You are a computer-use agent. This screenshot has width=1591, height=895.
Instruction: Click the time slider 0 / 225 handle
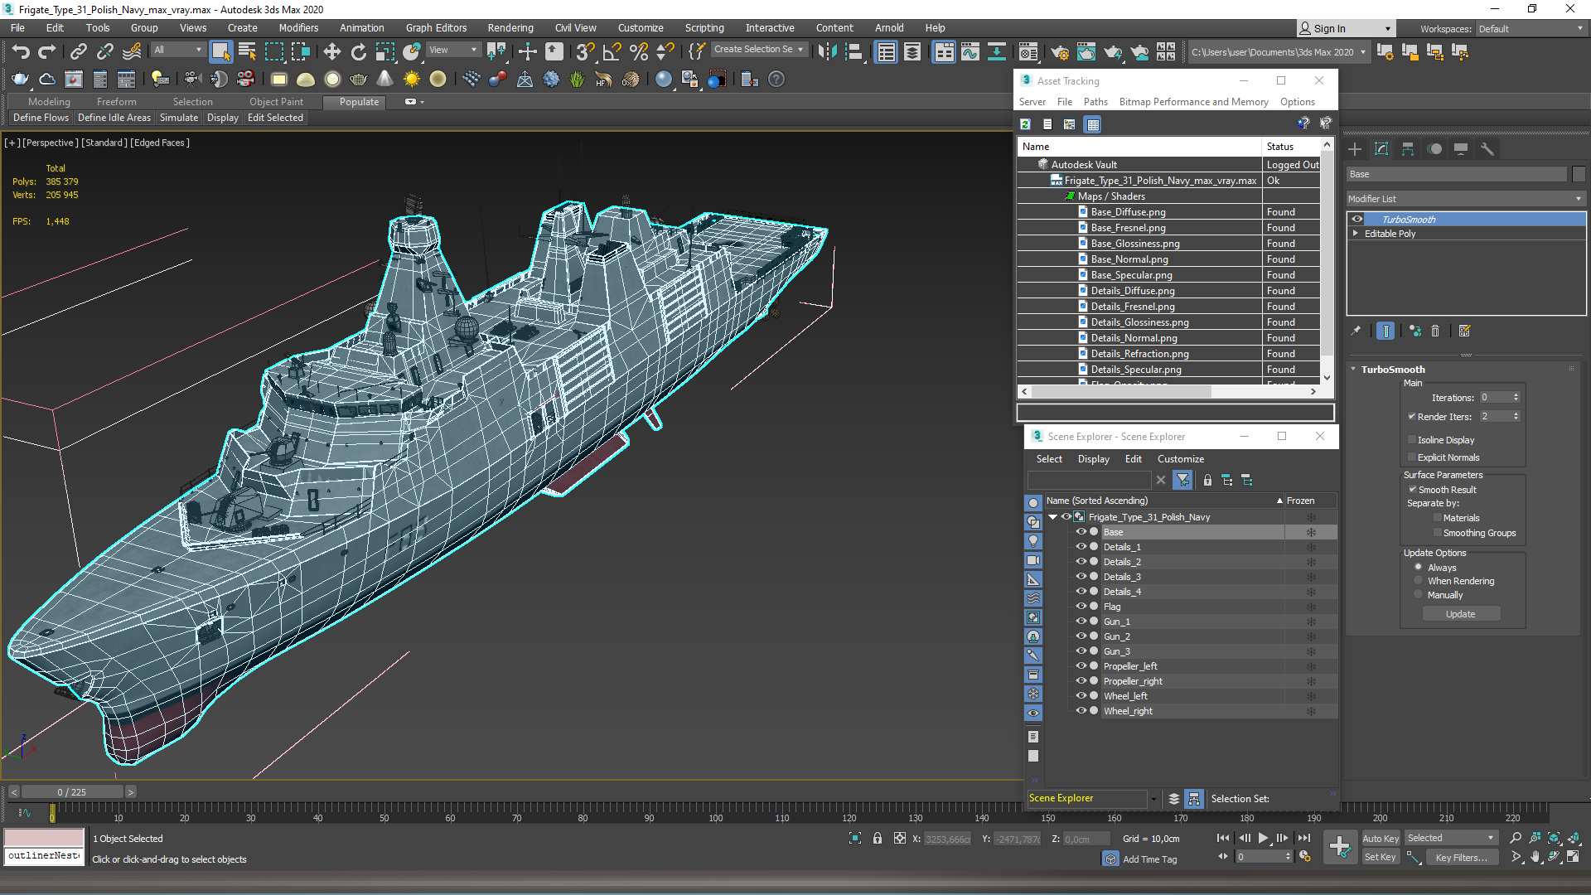pos(72,792)
